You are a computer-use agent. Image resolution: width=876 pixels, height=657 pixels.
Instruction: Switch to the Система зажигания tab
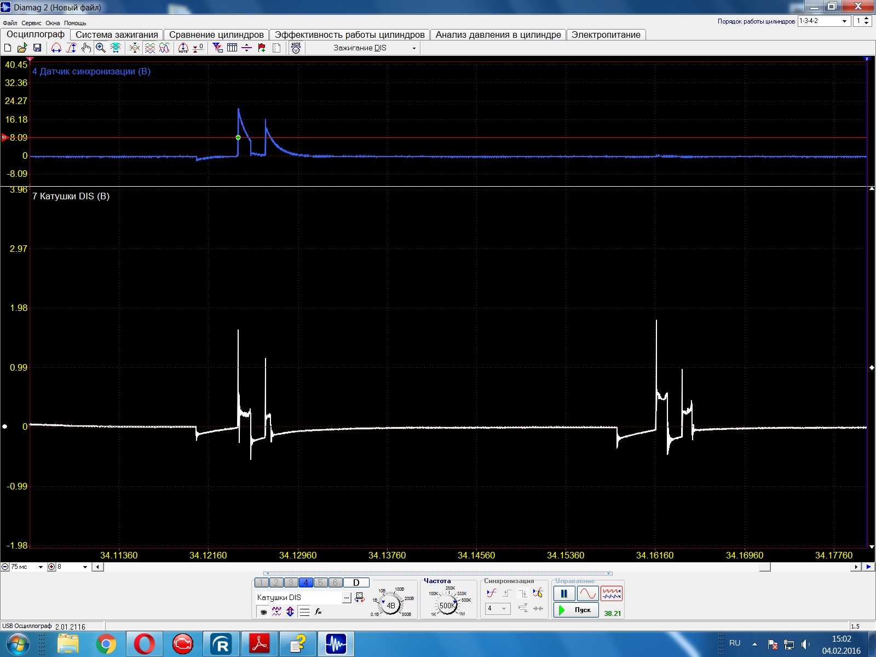(x=117, y=34)
